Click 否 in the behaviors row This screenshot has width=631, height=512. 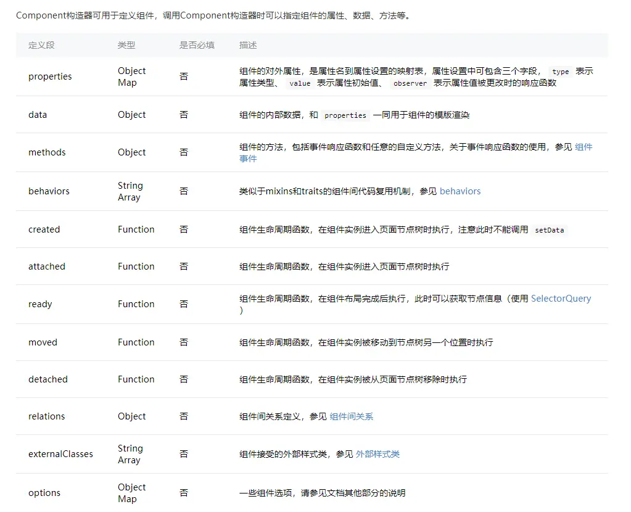point(184,191)
